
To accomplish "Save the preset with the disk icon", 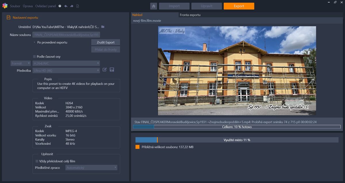I will click(x=112, y=69).
